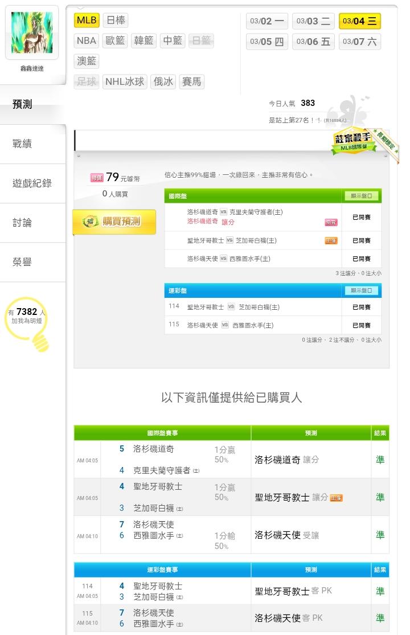Pick date 03/03 二

(x=313, y=21)
